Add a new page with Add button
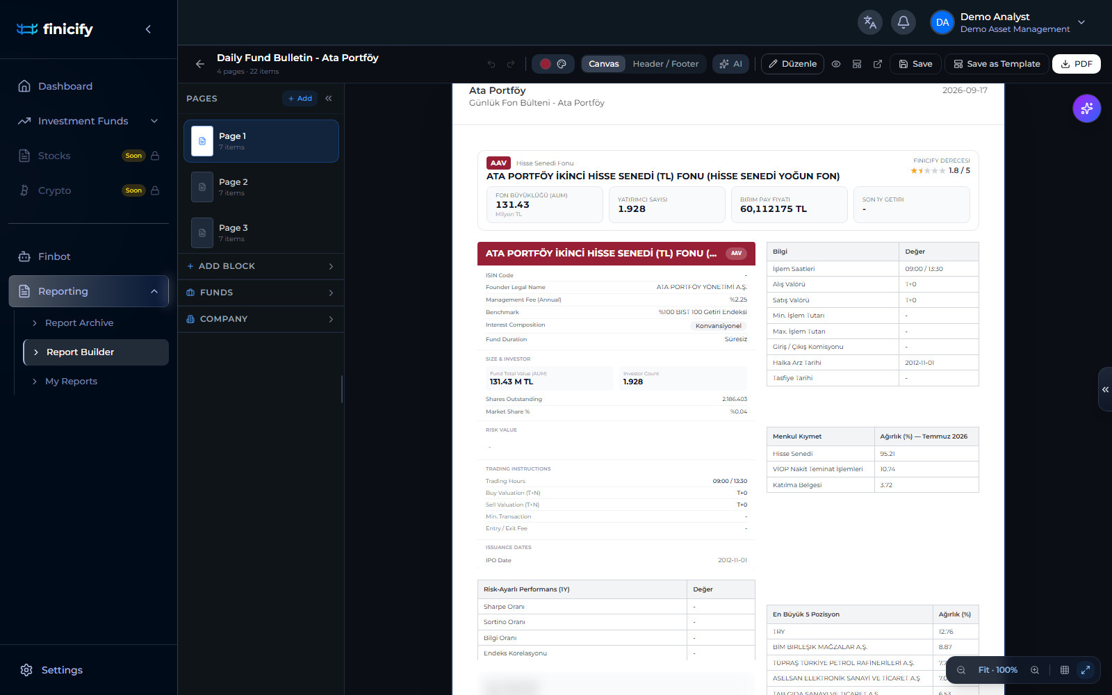1112x695 pixels. pos(300,99)
